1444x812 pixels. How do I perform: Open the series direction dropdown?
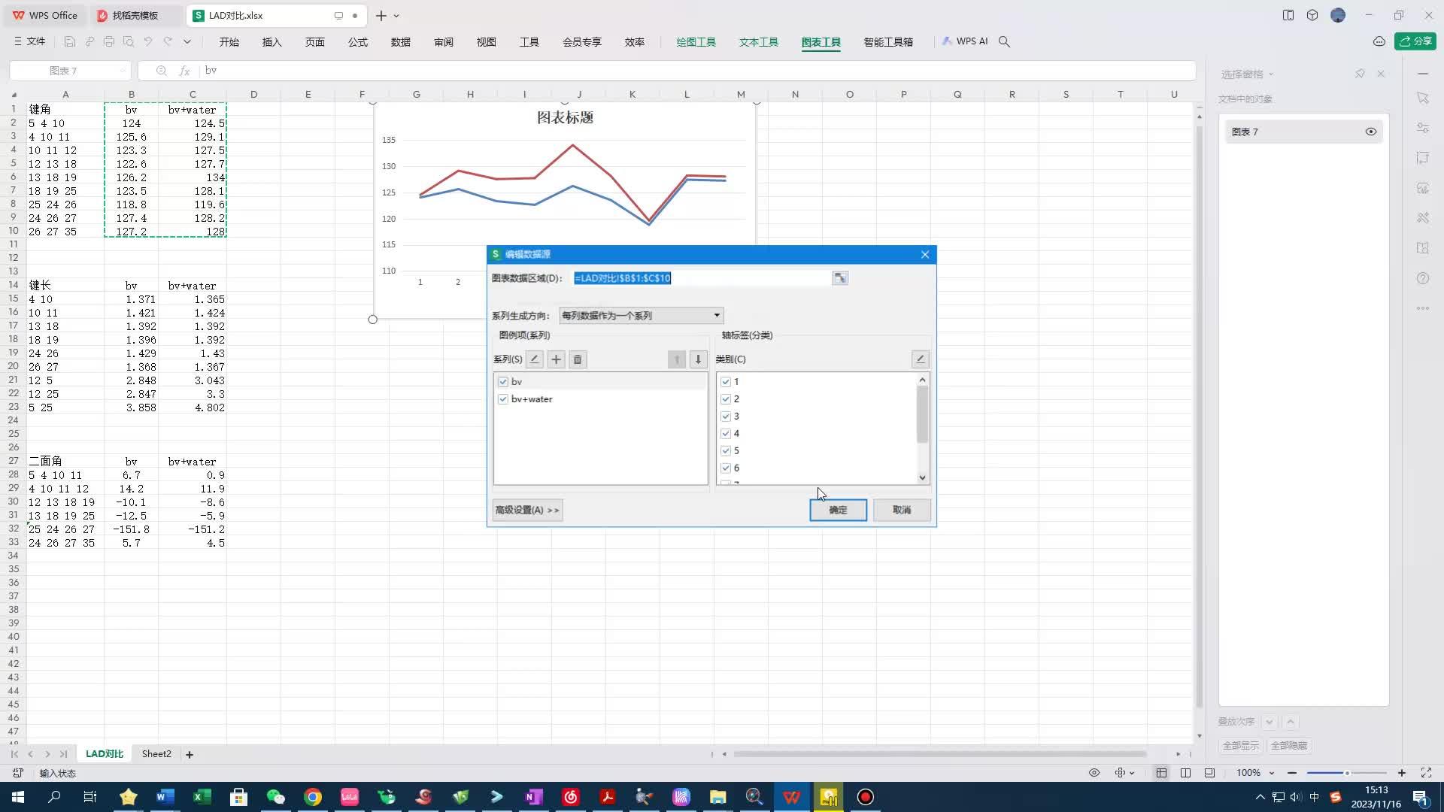tap(642, 316)
